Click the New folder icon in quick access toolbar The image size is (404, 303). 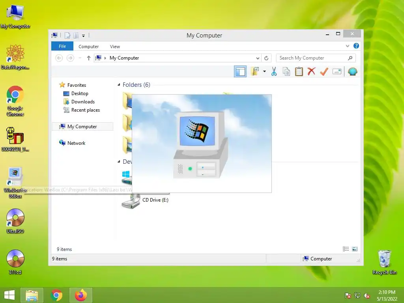coord(76,36)
